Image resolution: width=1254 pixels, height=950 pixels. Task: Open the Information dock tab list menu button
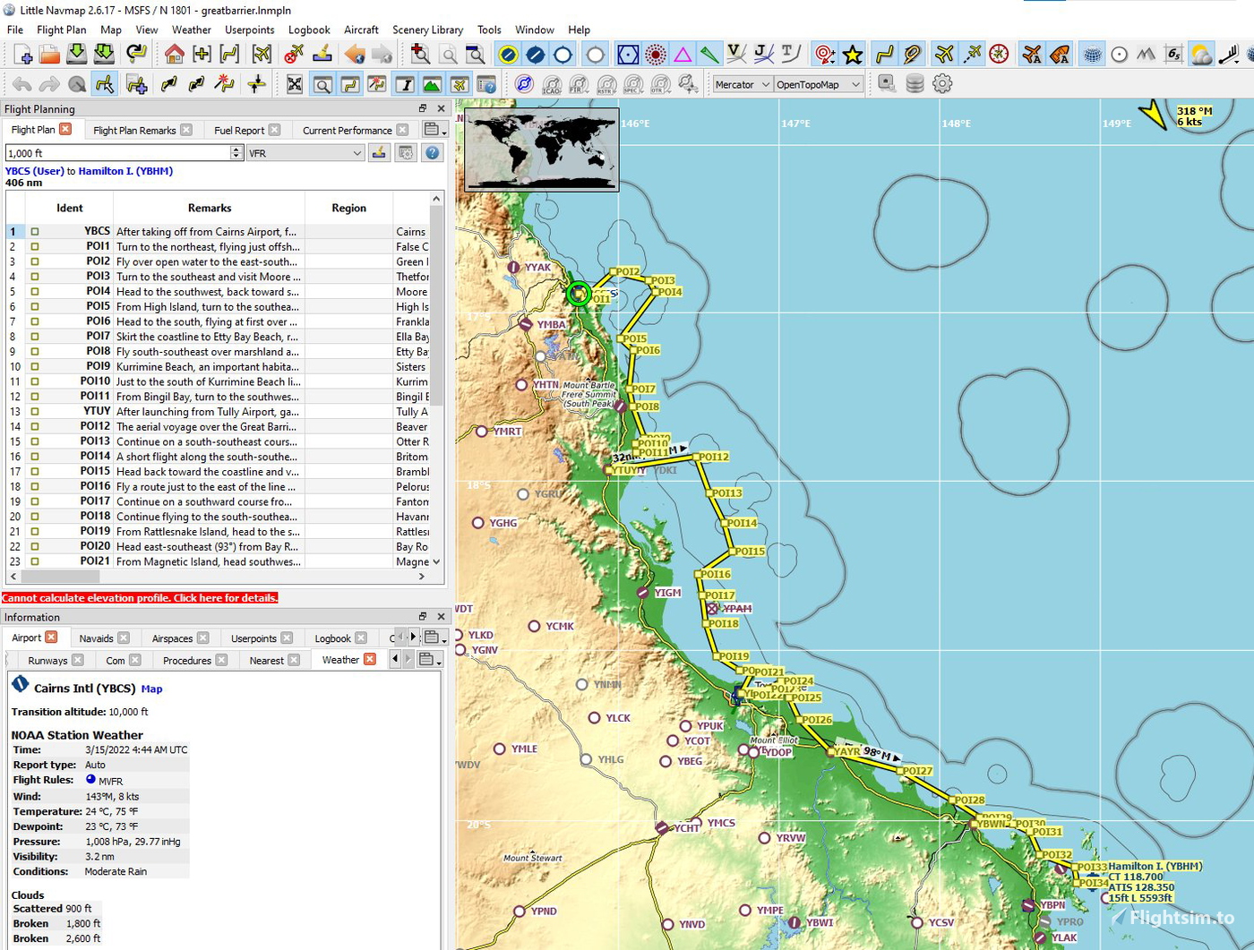[x=434, y=638]
